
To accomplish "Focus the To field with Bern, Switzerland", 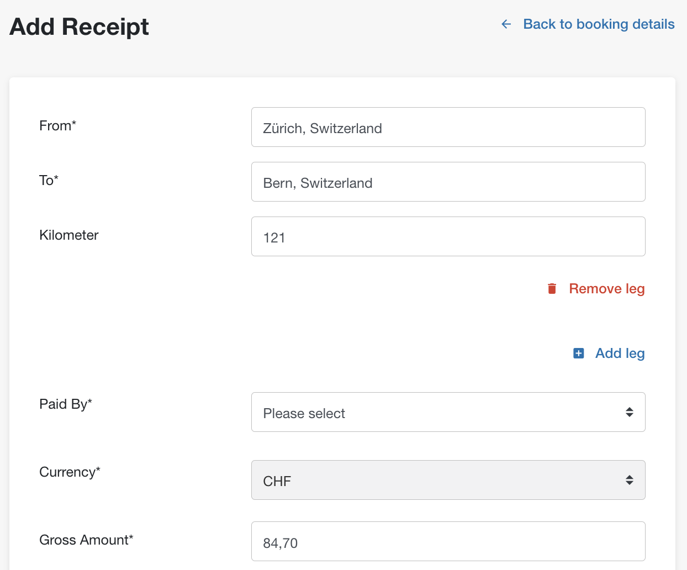I will 448,182.
